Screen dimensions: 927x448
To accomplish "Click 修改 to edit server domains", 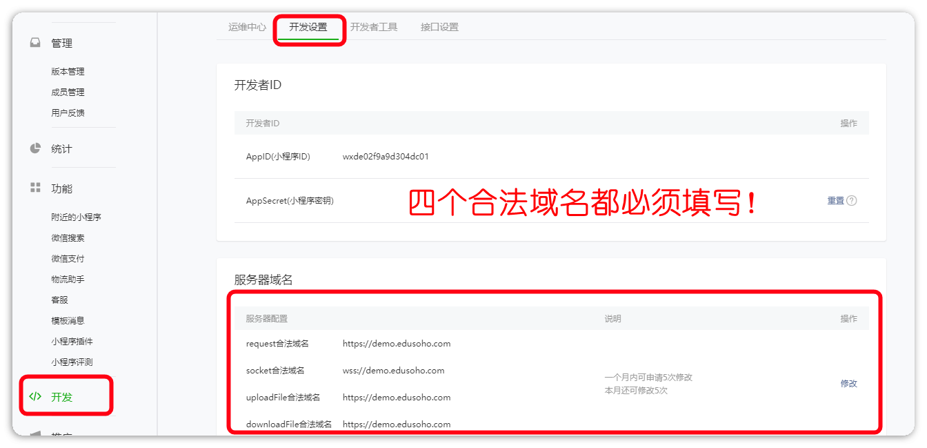I will [x=848, y=383].
